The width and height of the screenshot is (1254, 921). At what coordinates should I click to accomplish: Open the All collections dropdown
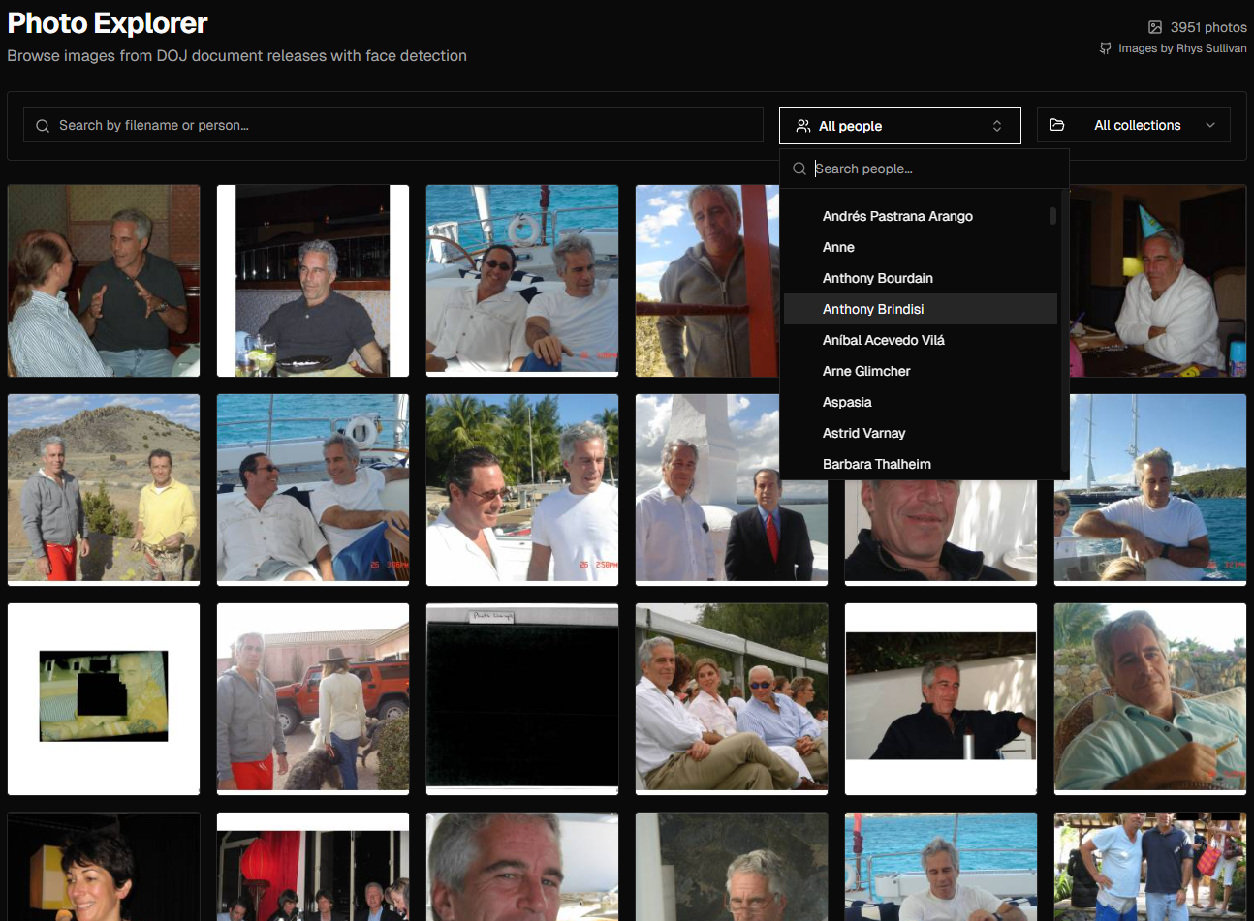tap(1134, 125)
